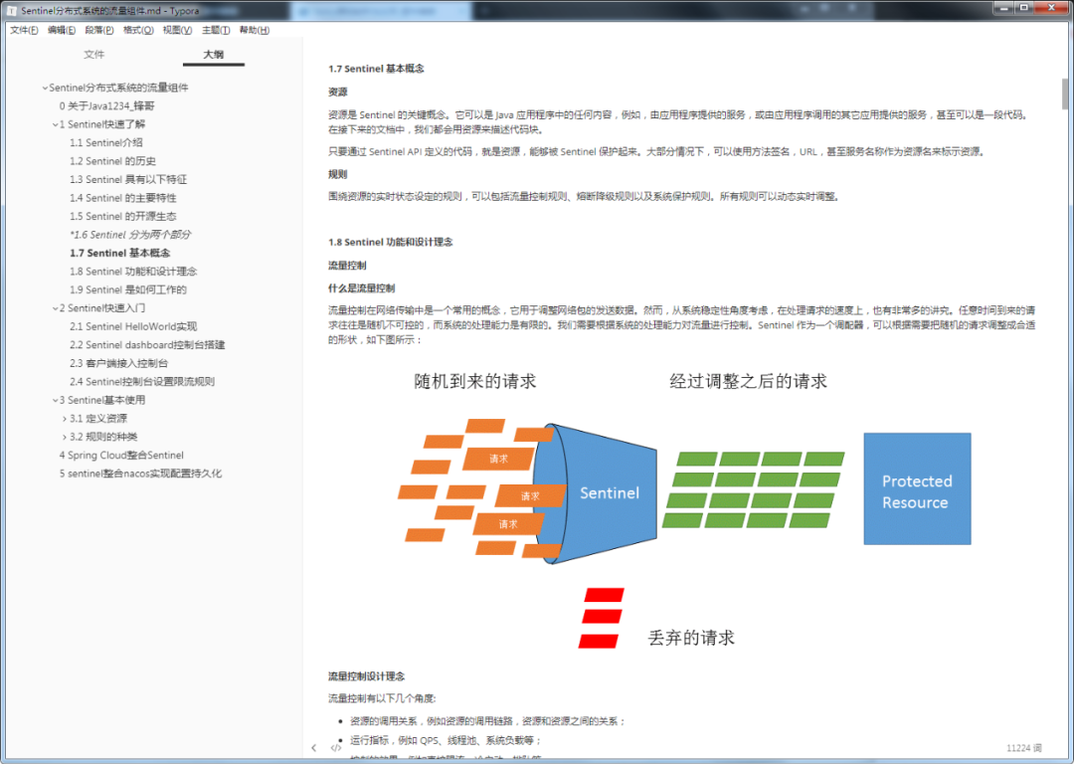Open 2.4 Sentinel控制台设置限流规则 outline entry
This screenshot has height=764, width=1074.
click(x=142, y=382)
